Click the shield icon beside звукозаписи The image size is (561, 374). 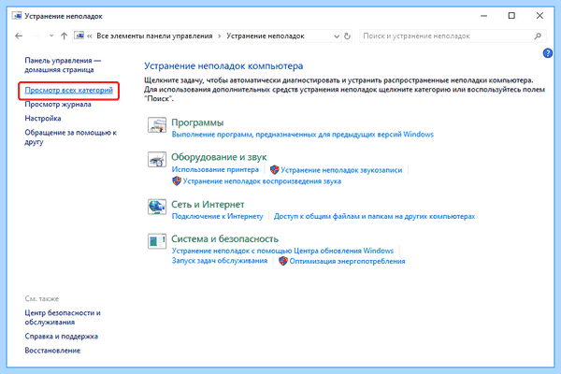tap(274, 169)
